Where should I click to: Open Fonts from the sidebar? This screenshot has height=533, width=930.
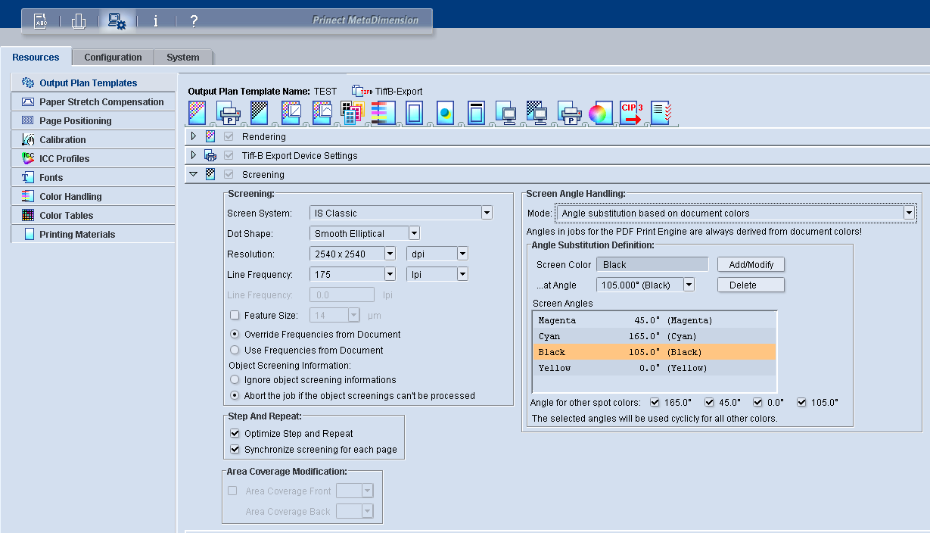point(93,177)
